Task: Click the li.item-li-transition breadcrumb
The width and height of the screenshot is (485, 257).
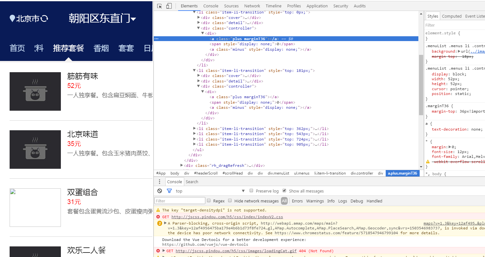Action: [x=330, y=173]
